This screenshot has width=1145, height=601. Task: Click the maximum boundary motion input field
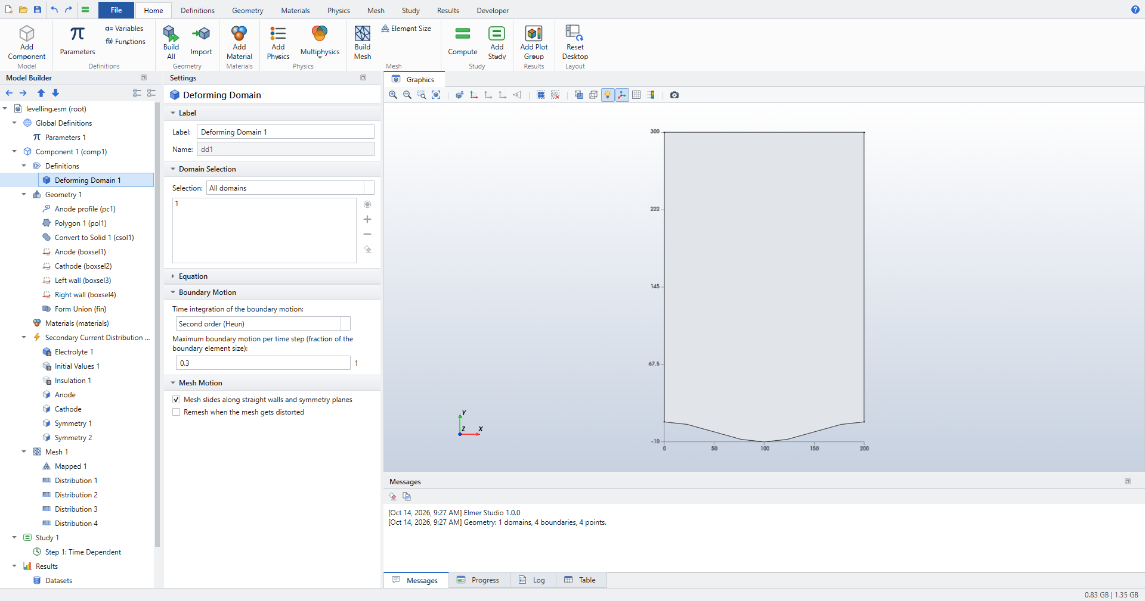pos(263,363)
